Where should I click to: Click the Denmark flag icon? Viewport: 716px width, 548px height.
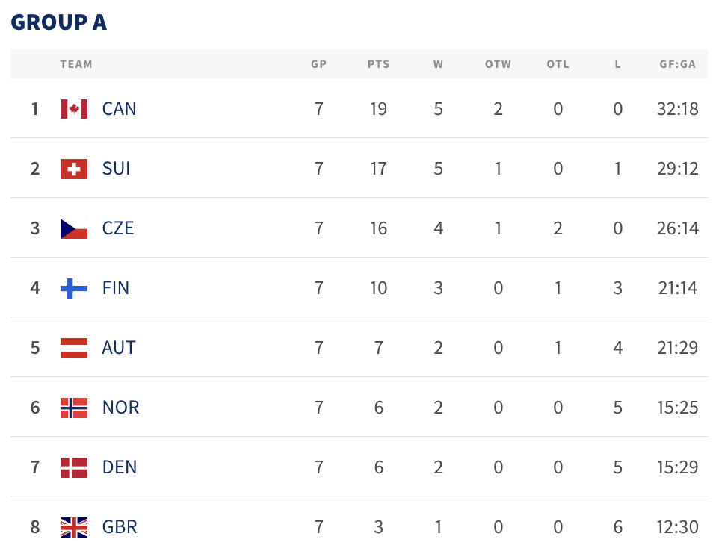click(x=74, y=467)
